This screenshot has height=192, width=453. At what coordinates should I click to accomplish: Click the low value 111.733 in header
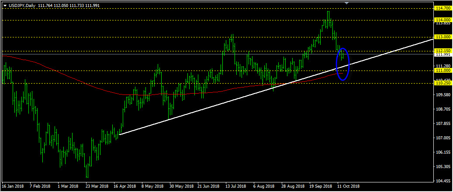point(76,6)
